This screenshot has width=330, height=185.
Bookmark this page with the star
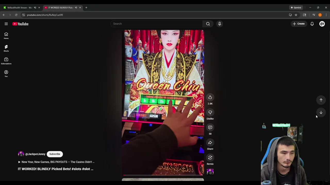[x=296, y=15]
